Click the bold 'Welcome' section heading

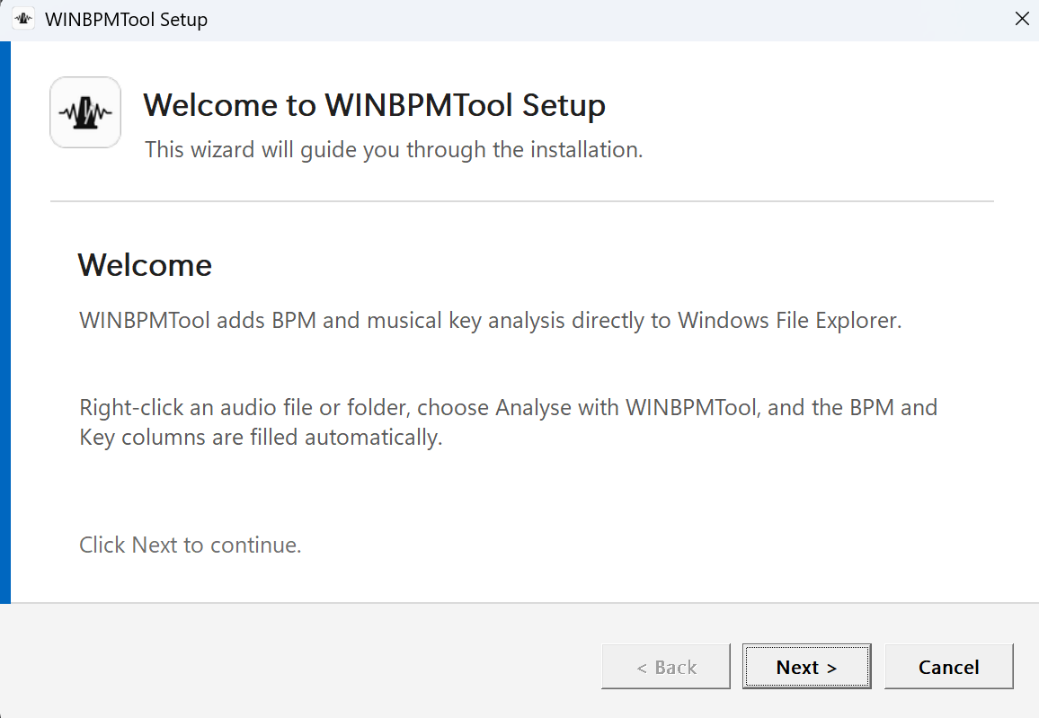tap(145, 265)
